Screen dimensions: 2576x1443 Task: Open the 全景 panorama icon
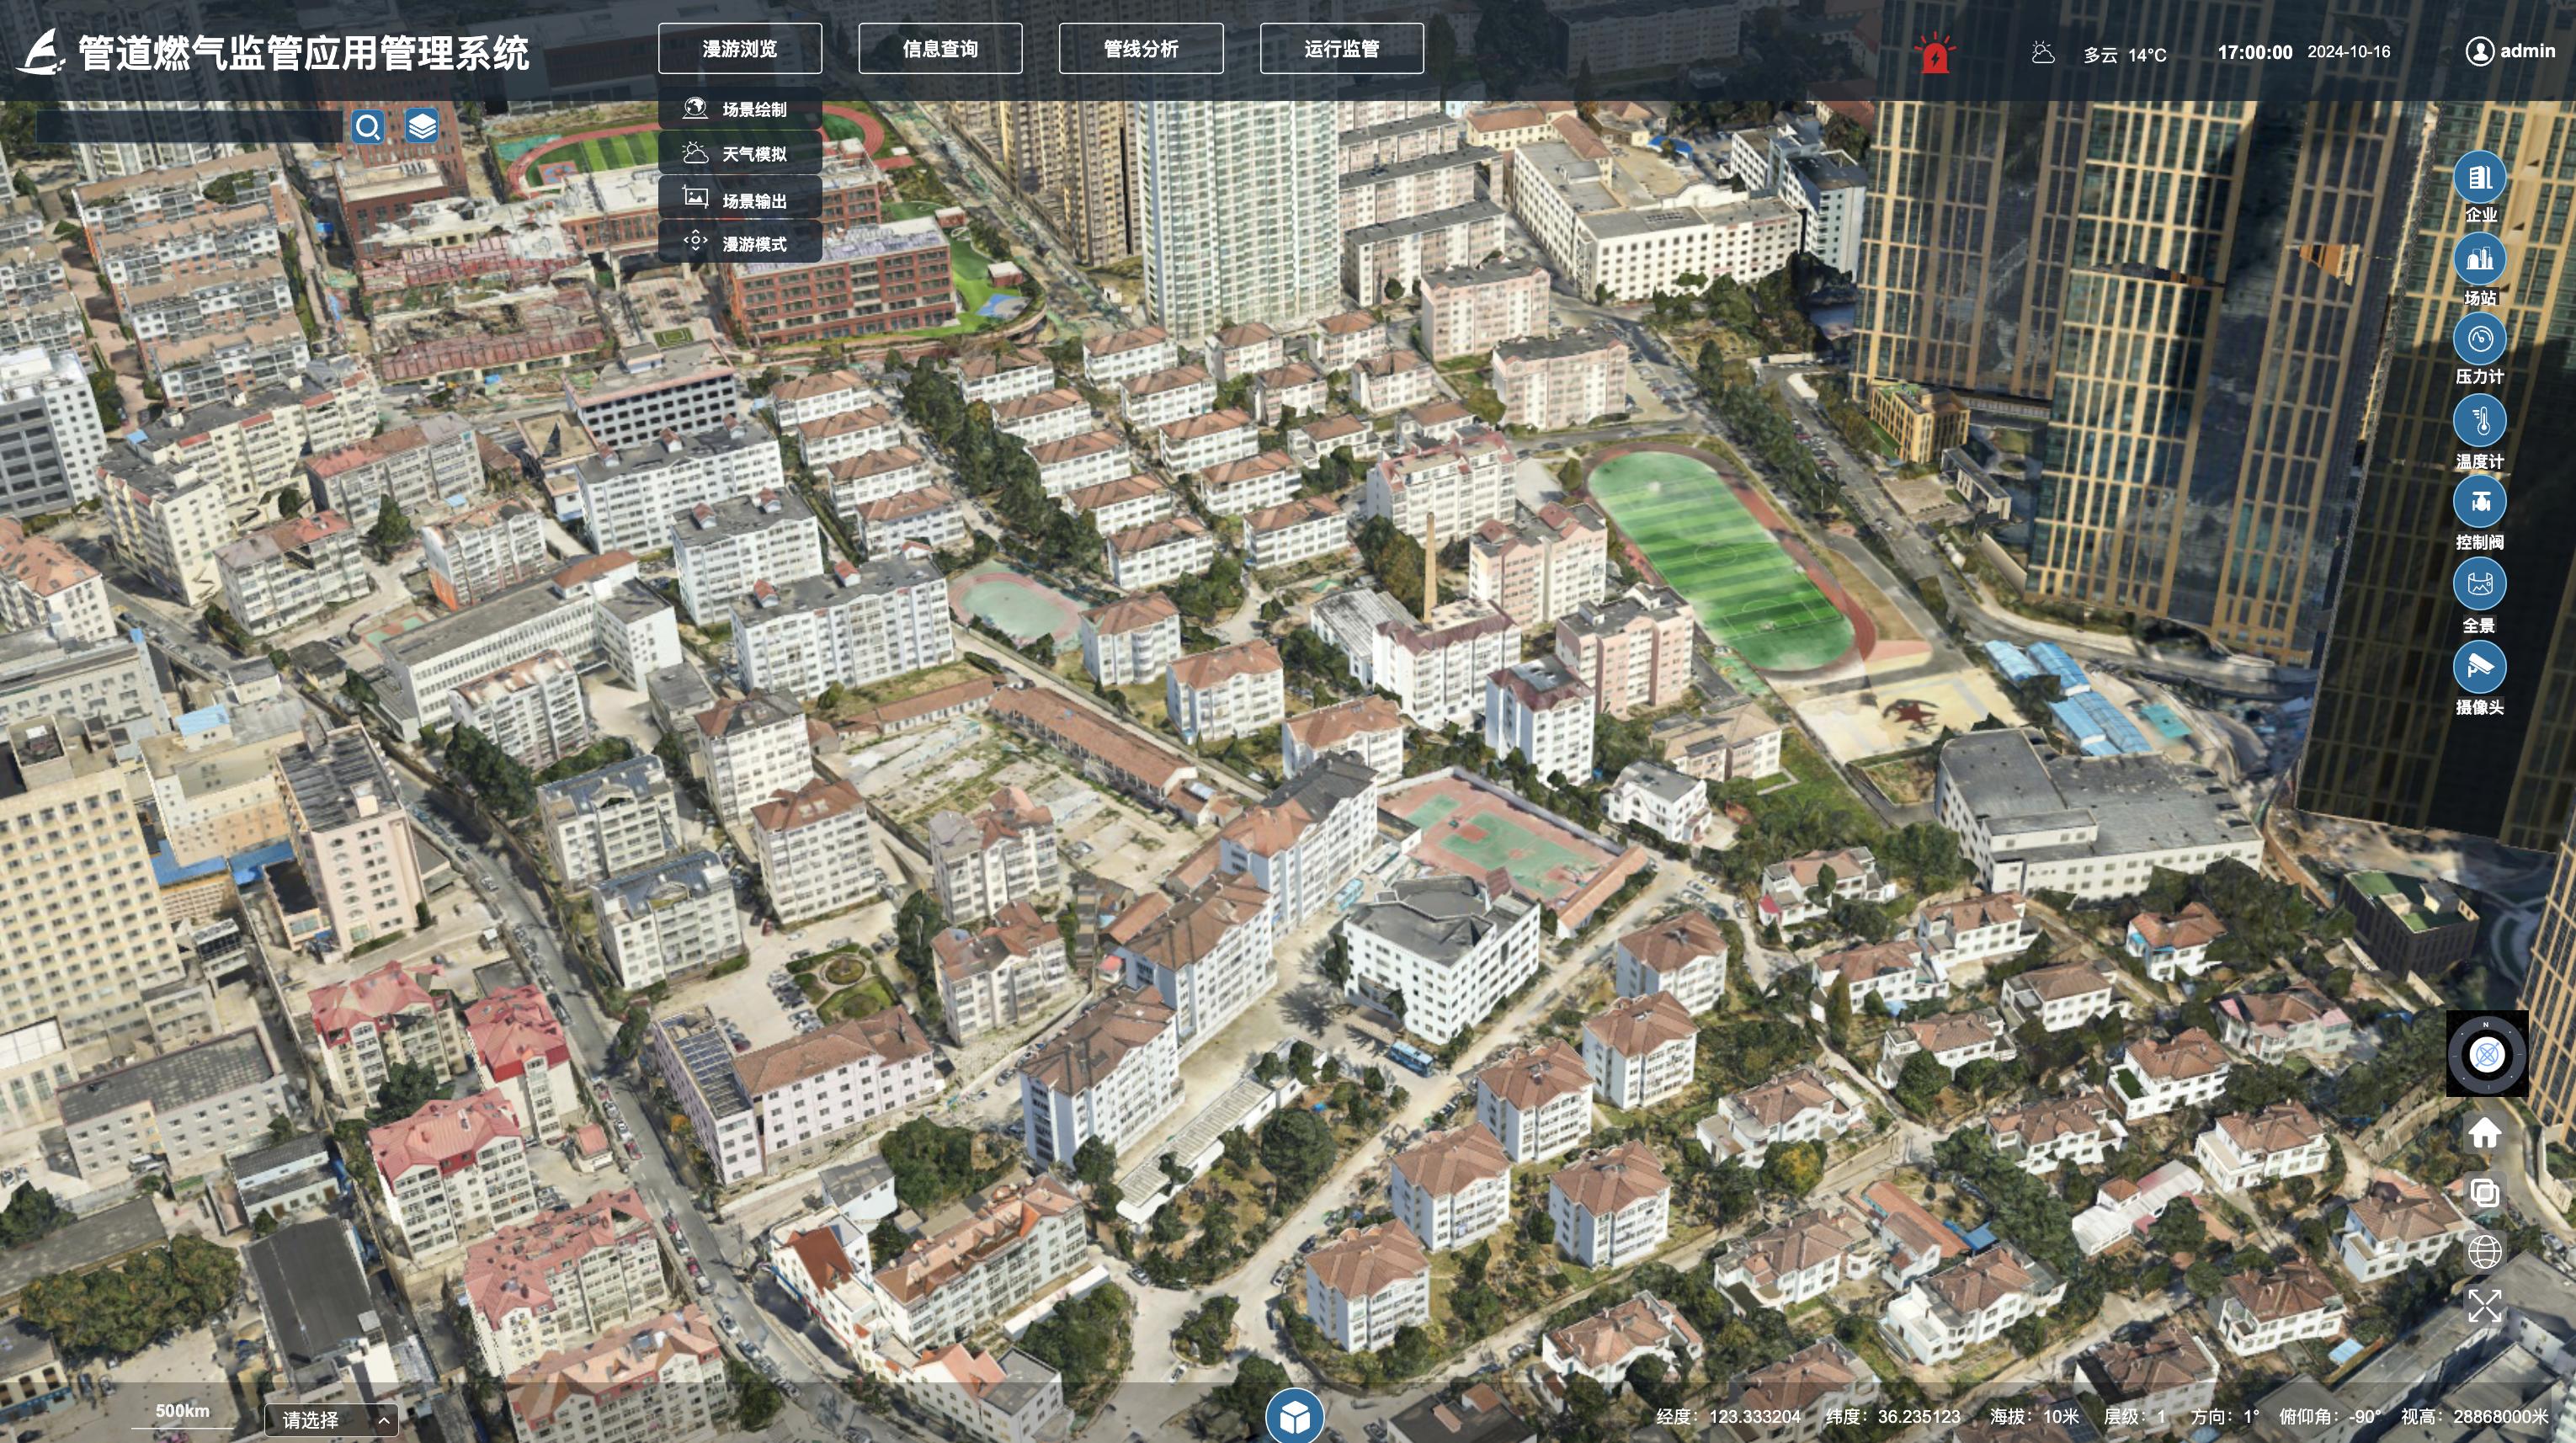pos(2479,584)
